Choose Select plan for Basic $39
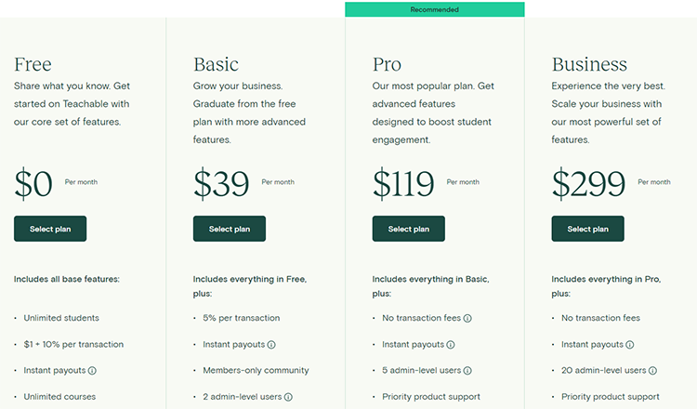This screenshot has width=697, height=409. [x=230, y=229]
